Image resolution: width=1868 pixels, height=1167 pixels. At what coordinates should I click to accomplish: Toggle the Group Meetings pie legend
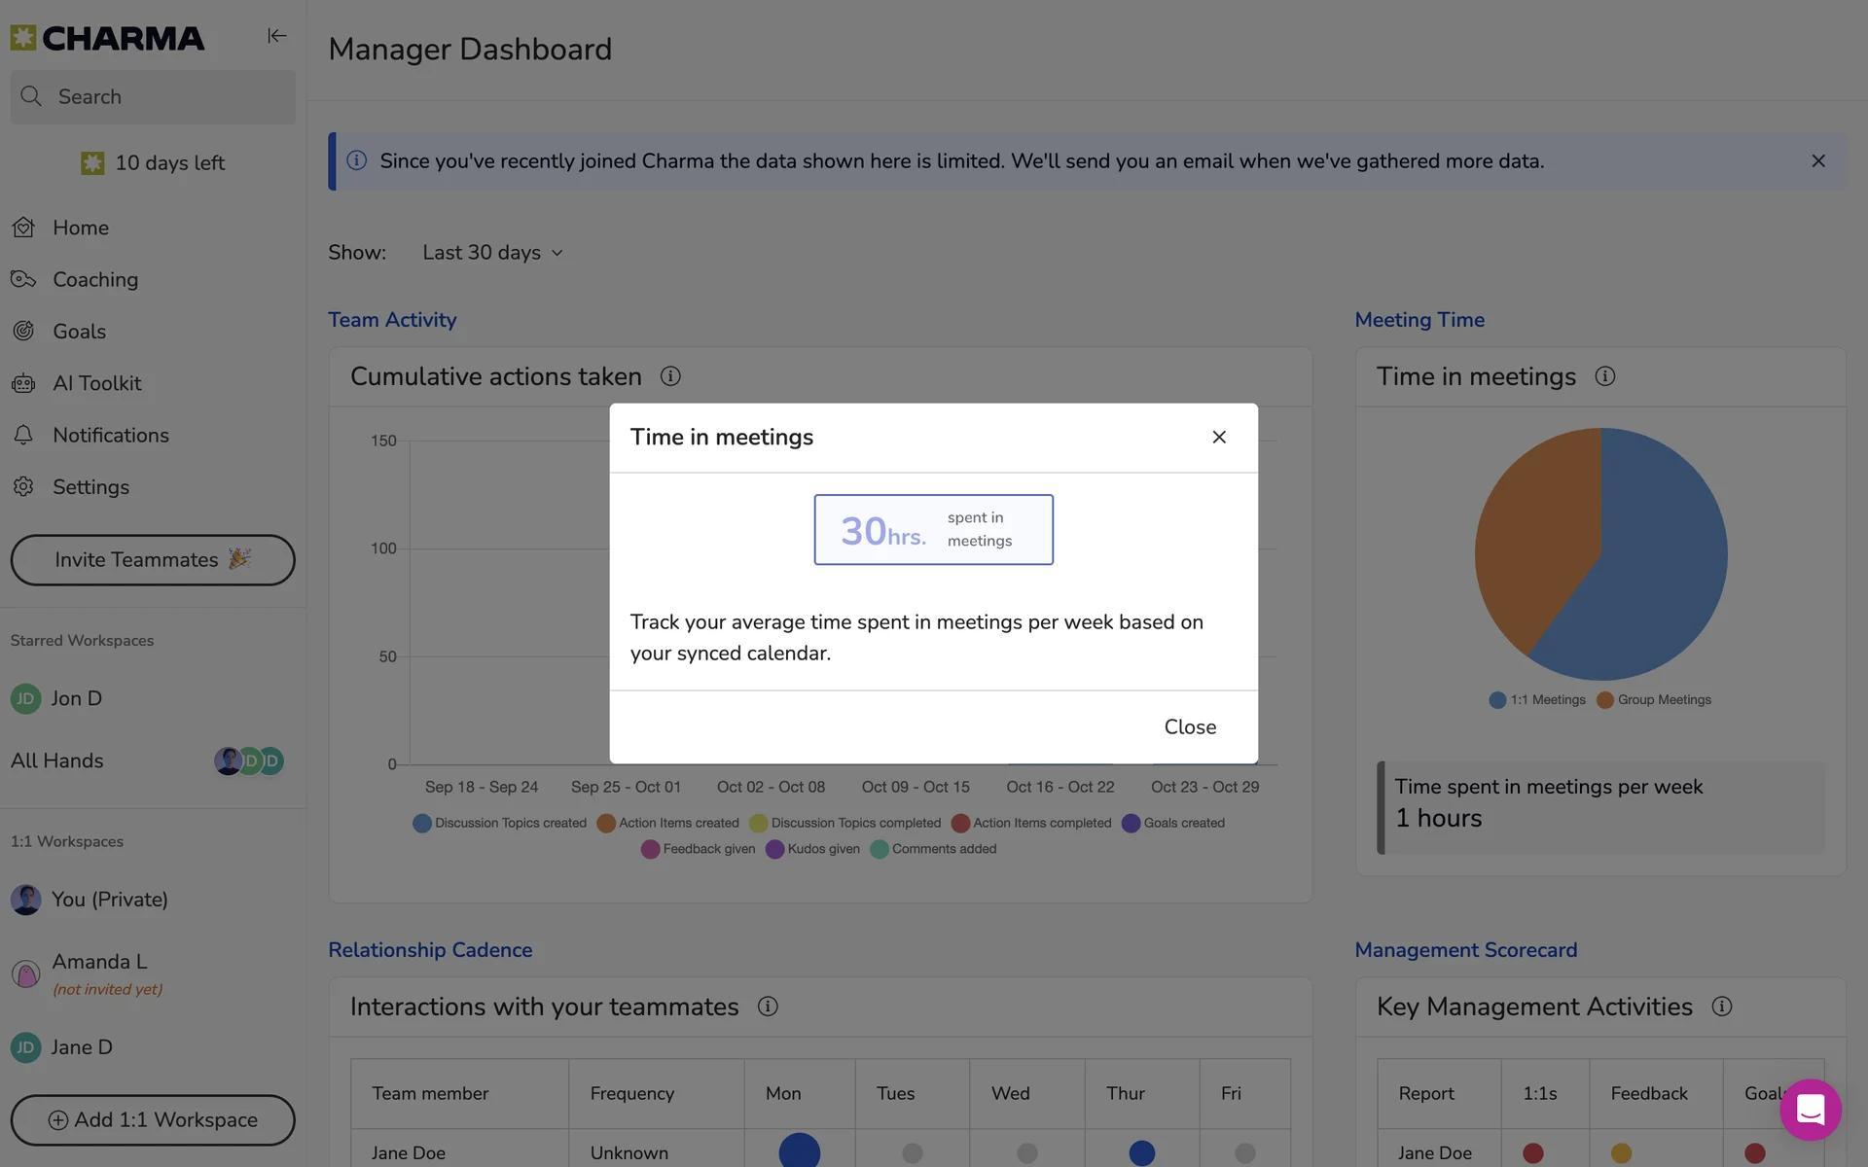tap(1654, 700)
